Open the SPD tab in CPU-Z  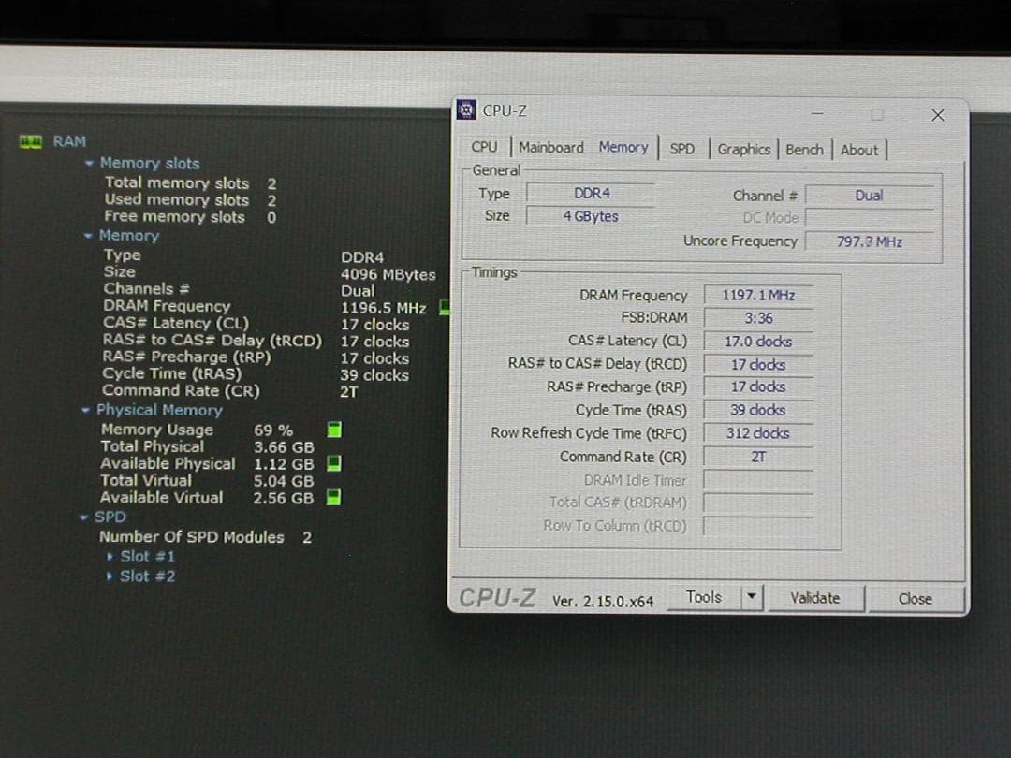pyautogui.click(x=682, y=149)
